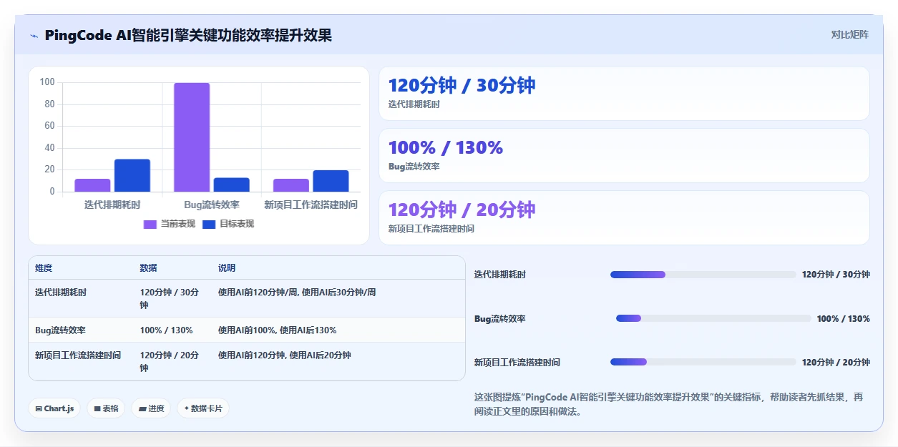Click the summary paragraph starting with 这张图提炼
Screen dimensions: 898x447
[x=668, y=404]
